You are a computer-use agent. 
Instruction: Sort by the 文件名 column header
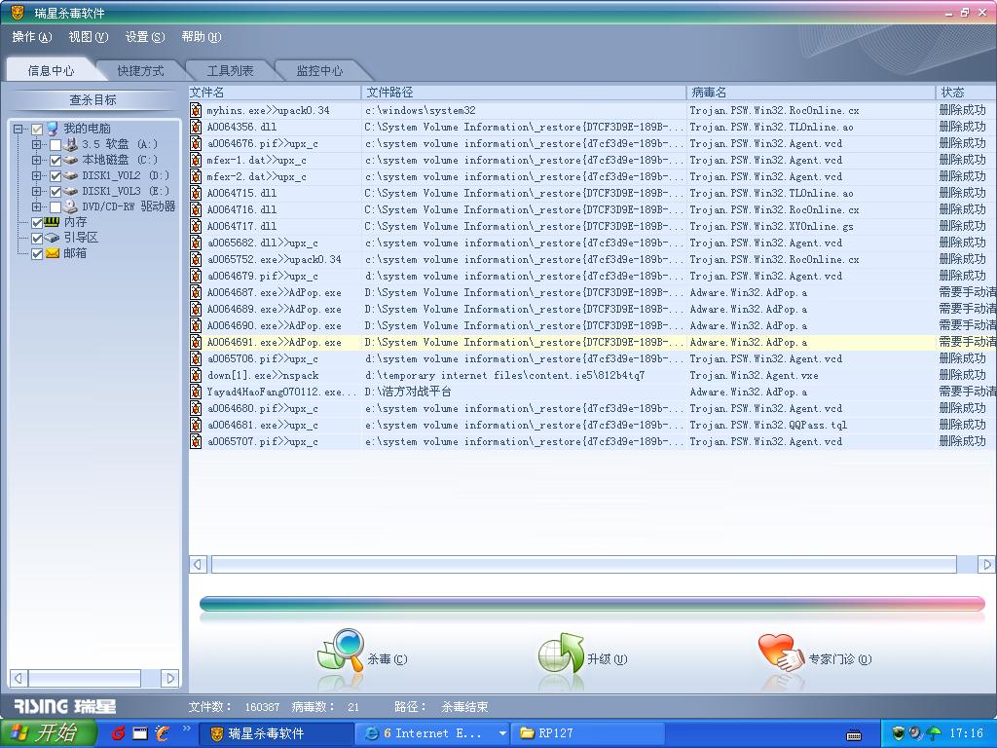coord(275,93)
